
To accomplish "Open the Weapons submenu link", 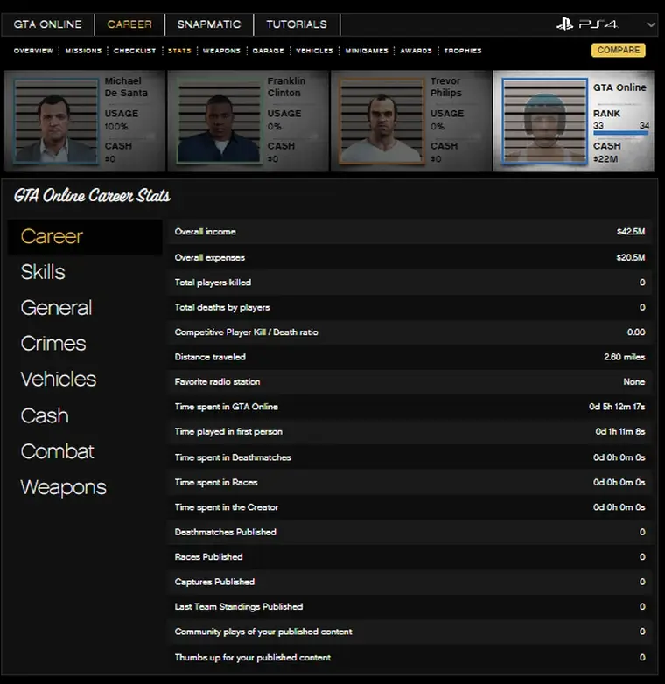I will 221,51.
